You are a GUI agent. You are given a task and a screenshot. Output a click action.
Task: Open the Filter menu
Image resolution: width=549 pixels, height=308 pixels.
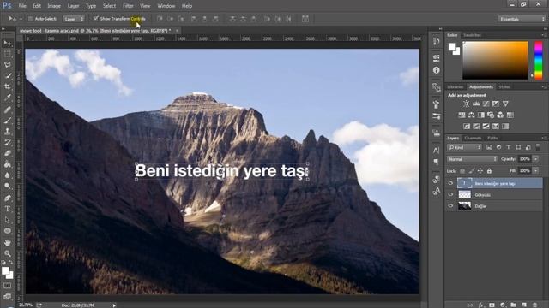tap(128, 6)
